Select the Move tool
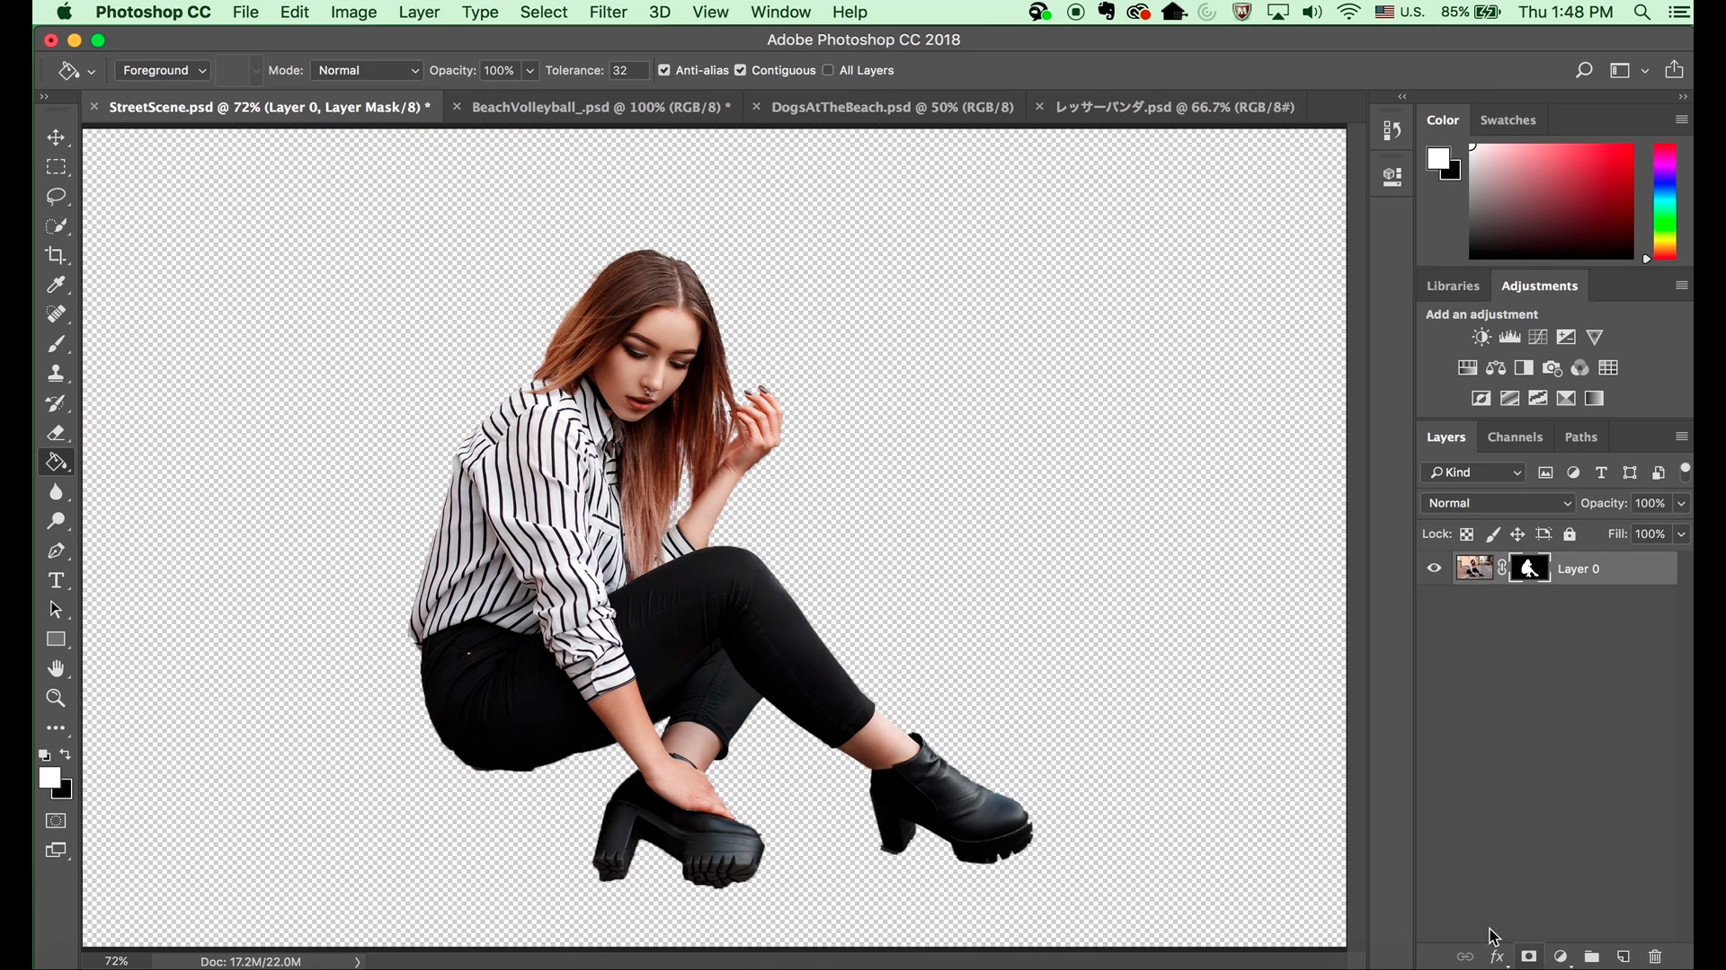This screenshot has width=1726, height=970. click(56, 135)
